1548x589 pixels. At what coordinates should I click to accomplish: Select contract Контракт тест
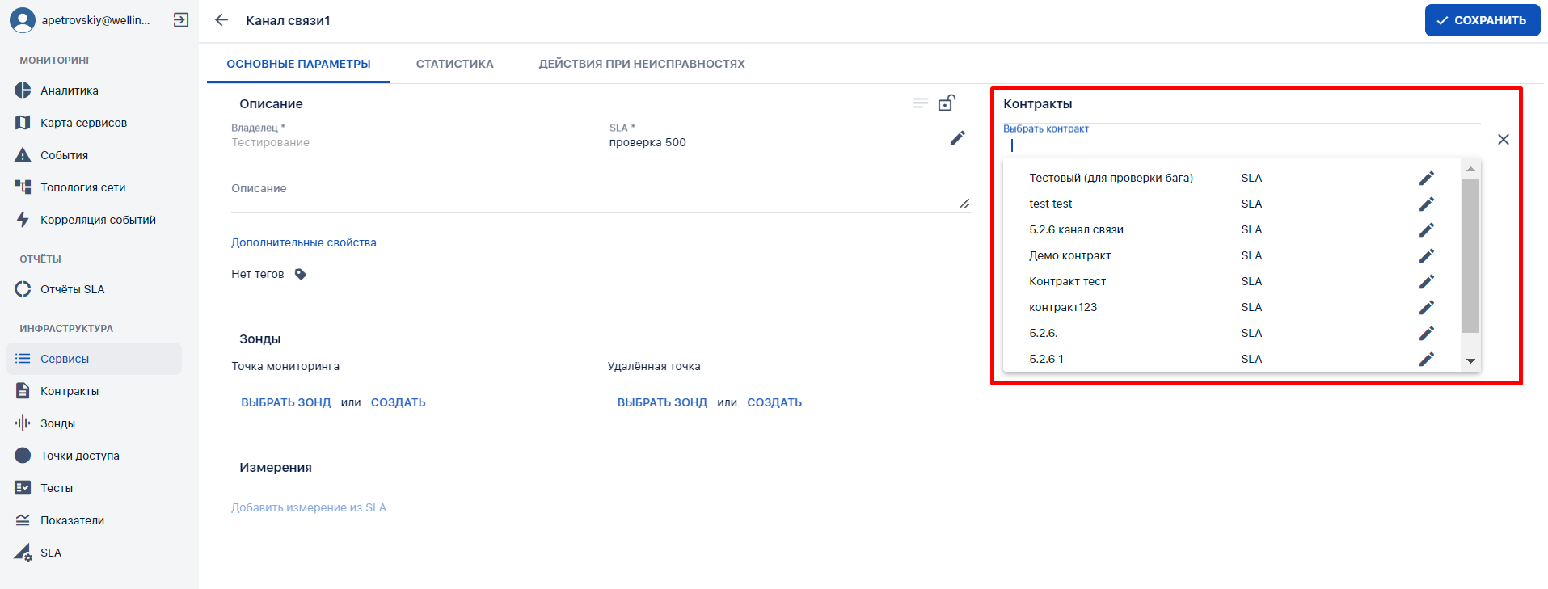tap(1232, 281)
